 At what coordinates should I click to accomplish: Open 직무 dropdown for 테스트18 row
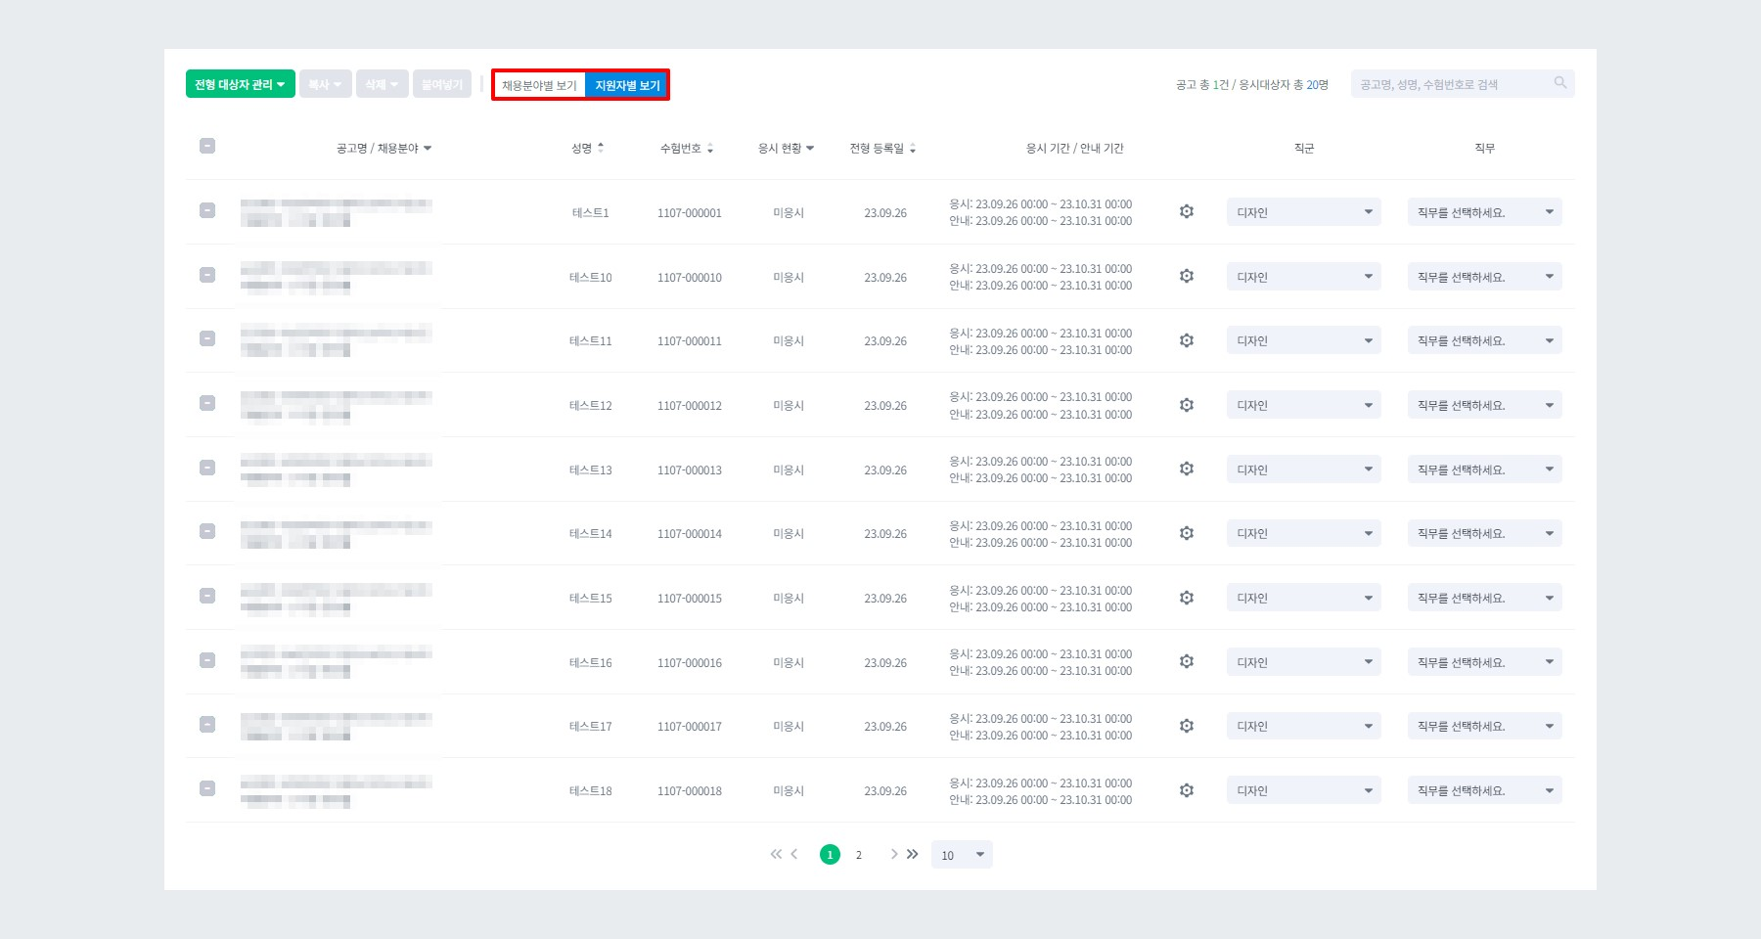[x=1485, y=790]
